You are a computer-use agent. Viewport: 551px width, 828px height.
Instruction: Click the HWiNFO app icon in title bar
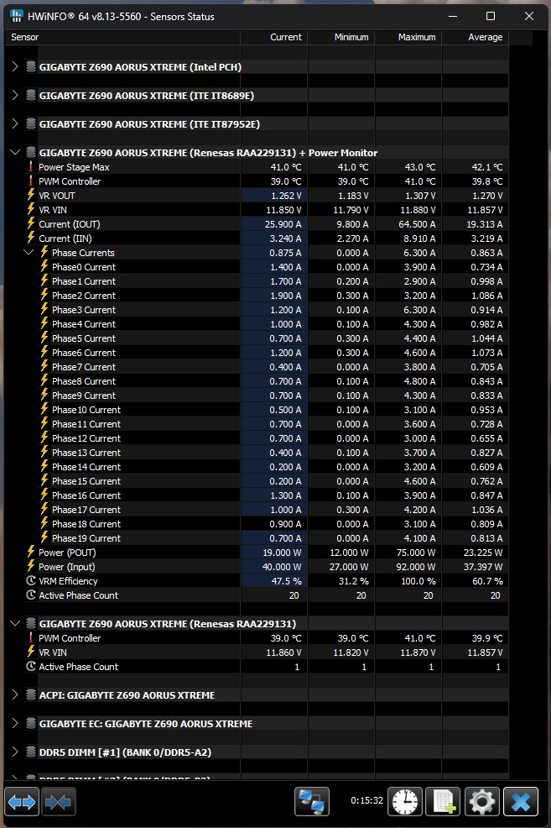pos(16,16)
